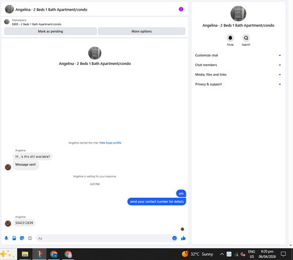Click seen receipt avatar below messages

point(182,229)
